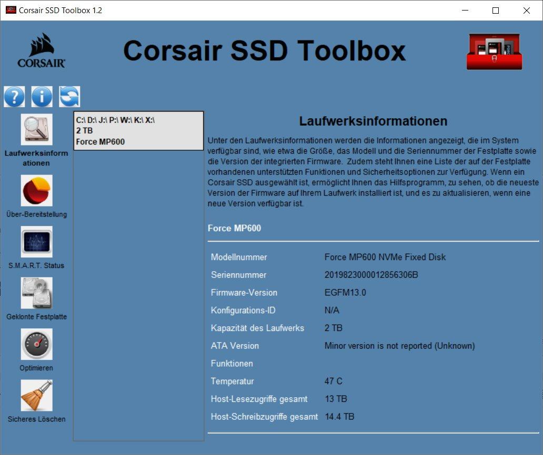Click the Host-Lesezugriffe gesamt label
The width and height of the screenshot is (543, 455).
pyautogui.click(x=259, y=399)
